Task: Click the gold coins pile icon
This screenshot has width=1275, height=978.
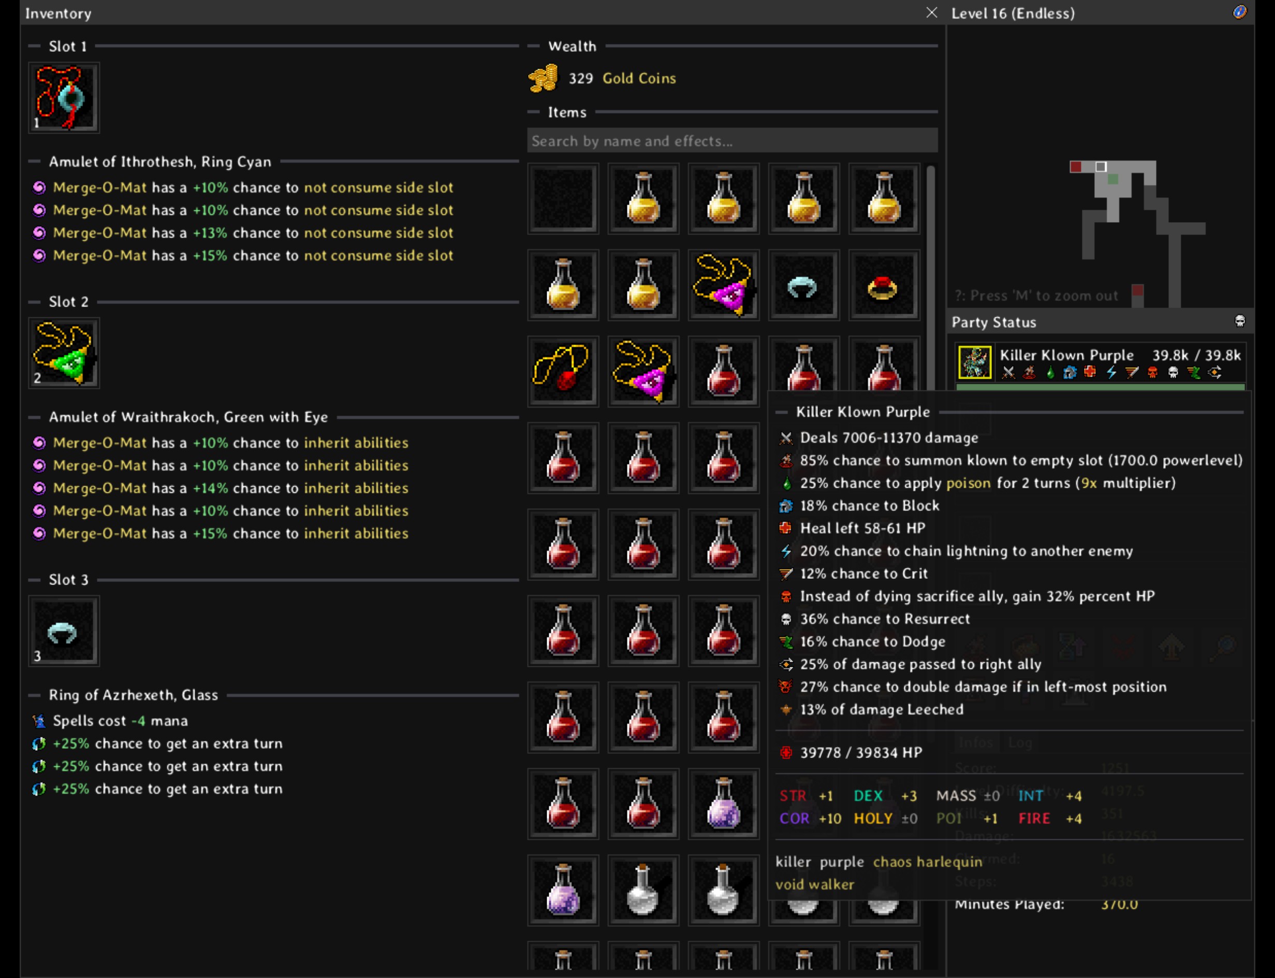Action: (x=543, y=79)
